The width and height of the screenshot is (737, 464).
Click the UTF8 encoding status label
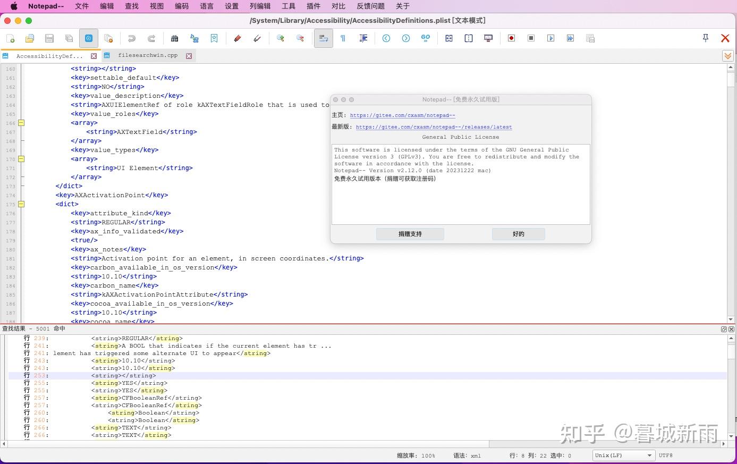pos(666,455)
